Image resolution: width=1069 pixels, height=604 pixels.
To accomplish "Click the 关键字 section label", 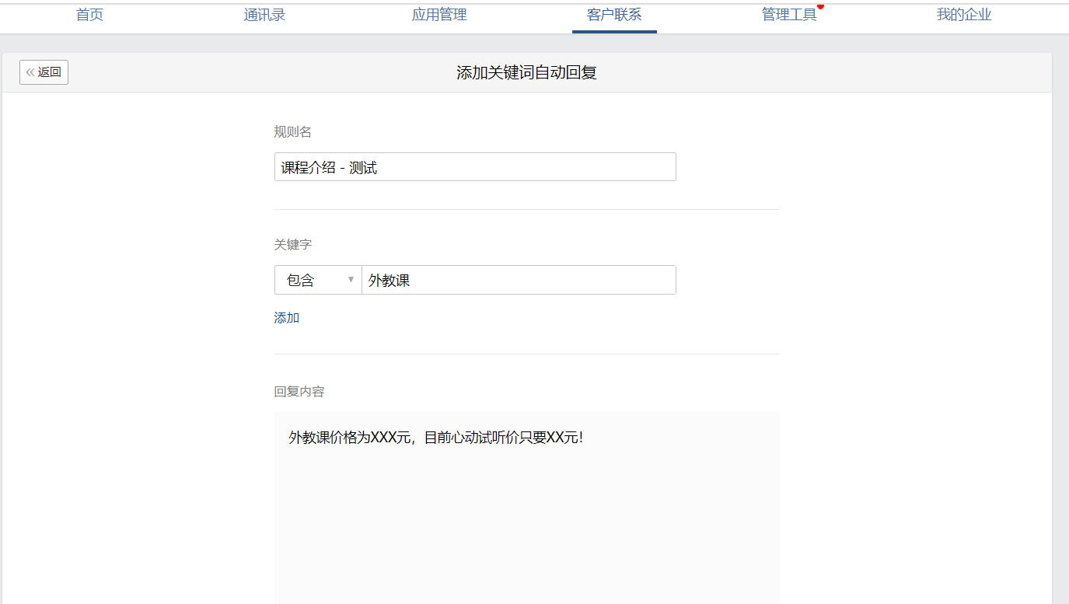I will point(293,244).
